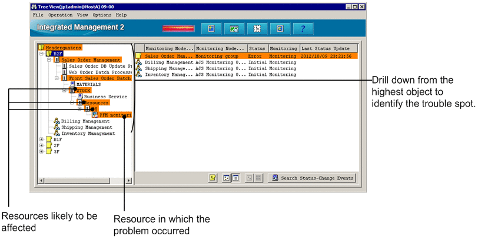Click the icon of Sales Order DB Update node
This screenshot has width=478, height=239.
point(65,66)
